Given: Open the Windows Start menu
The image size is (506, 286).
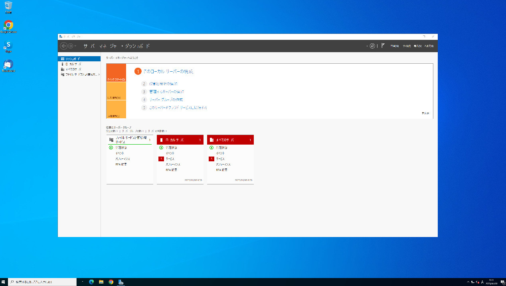Looking at the screenshot, I should (3, 282).
